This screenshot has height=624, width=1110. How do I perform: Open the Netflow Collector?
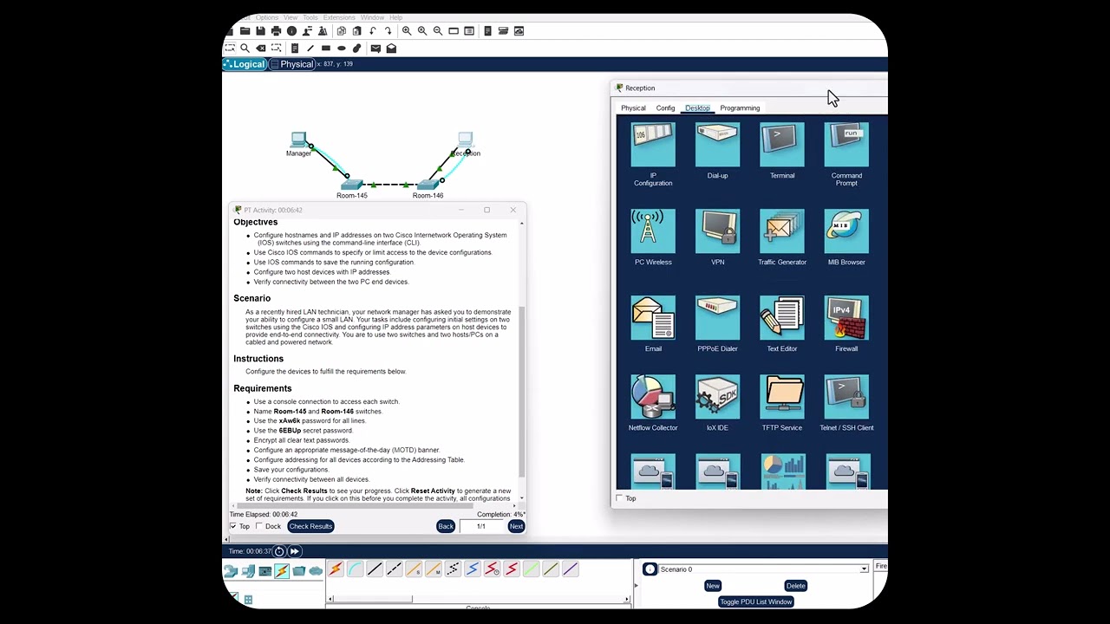653,403
